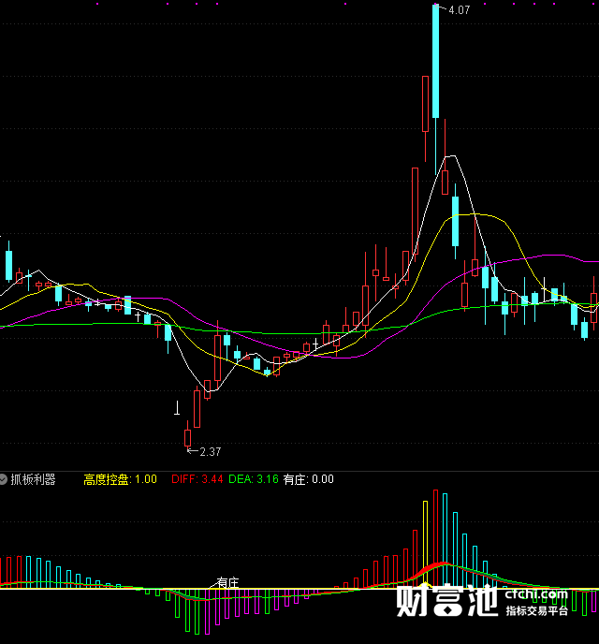Select the 高度控盘: 1.00 value label
The image size is (599, 644).
[121, 479]
